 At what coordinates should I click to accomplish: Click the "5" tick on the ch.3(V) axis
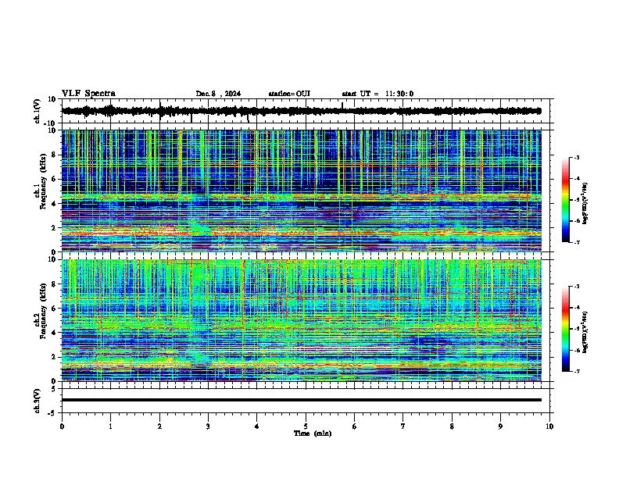(x=55, y=388)
